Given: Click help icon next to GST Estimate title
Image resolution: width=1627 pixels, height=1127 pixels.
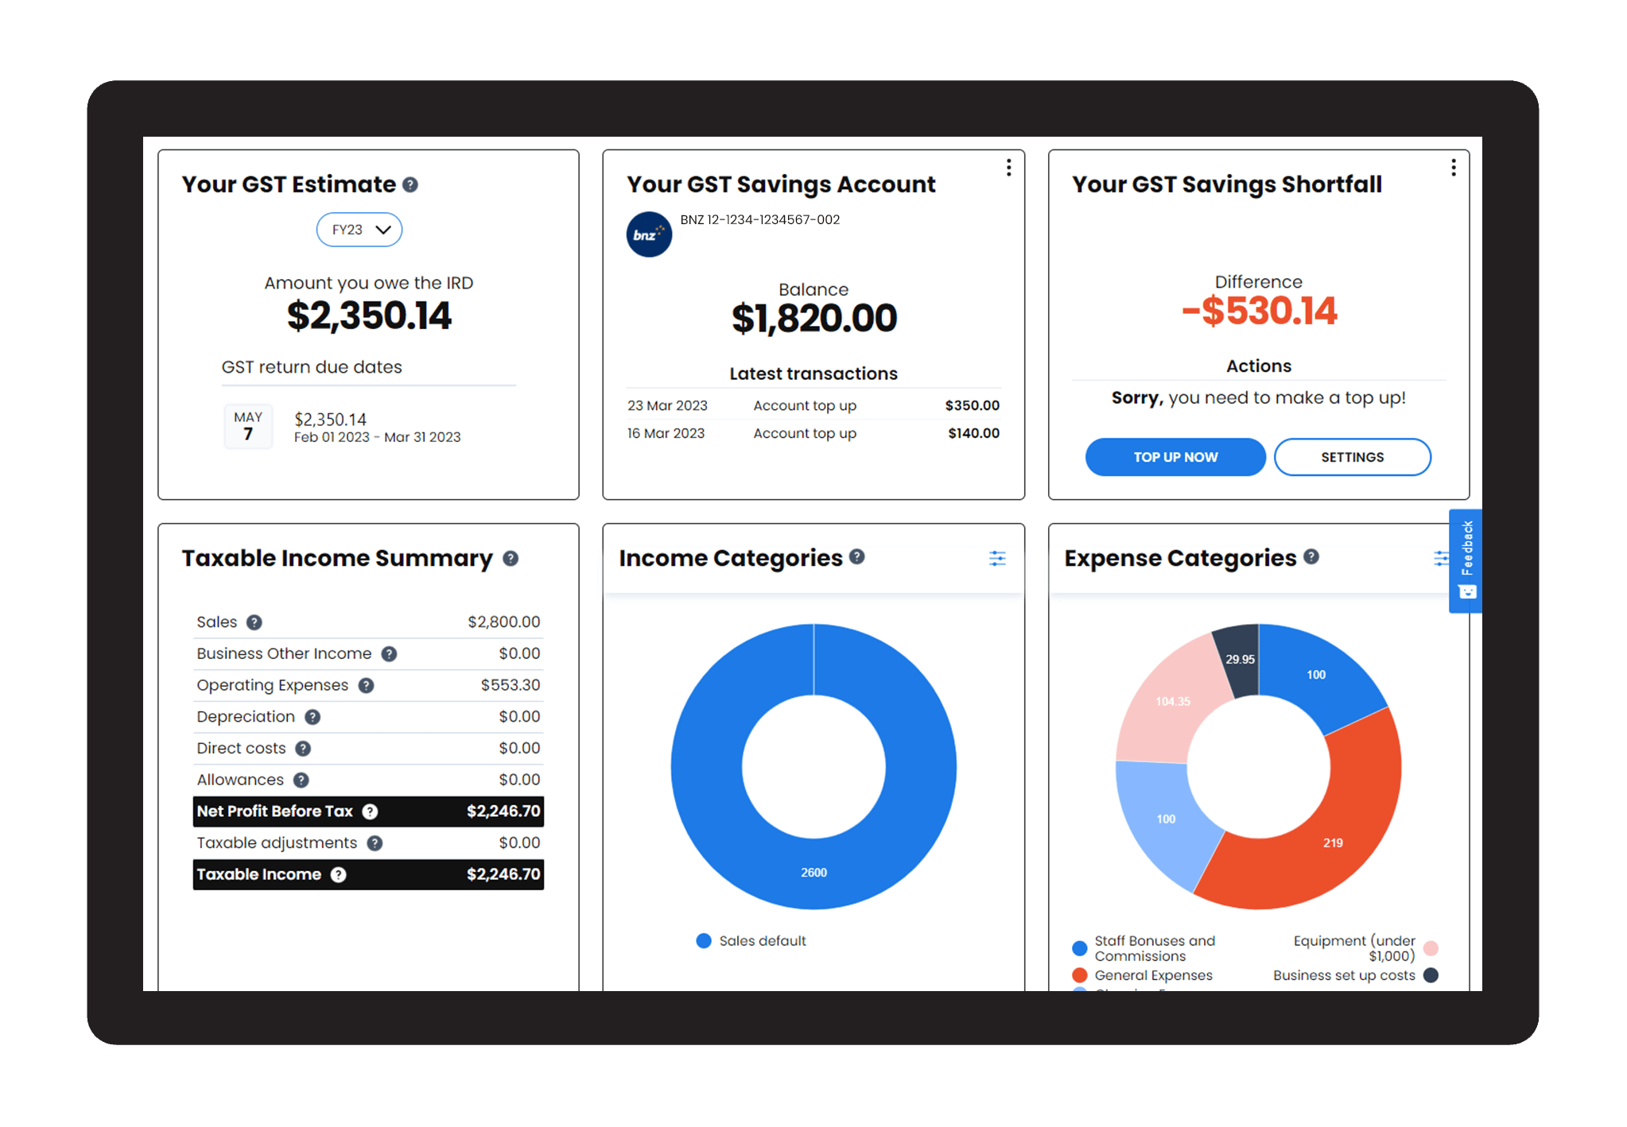Looking at the screenshot, I should pos(410,185).
